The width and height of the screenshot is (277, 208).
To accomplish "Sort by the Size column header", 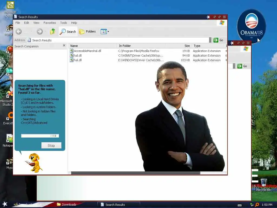I will click(178, 46).
